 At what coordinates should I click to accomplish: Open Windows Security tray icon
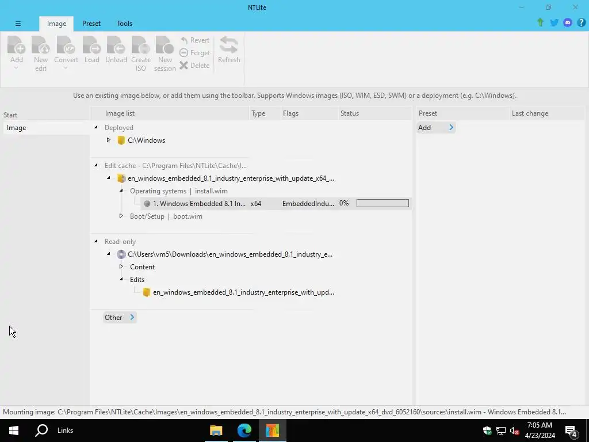pos(487,430)
